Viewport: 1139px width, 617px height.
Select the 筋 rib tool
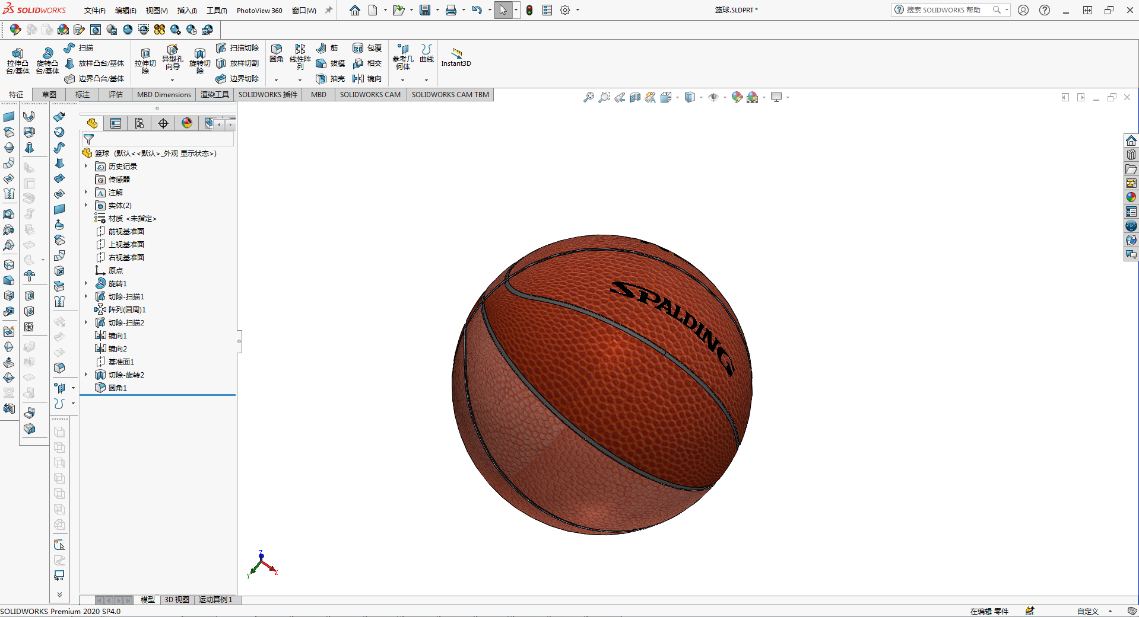click(327, 48)
